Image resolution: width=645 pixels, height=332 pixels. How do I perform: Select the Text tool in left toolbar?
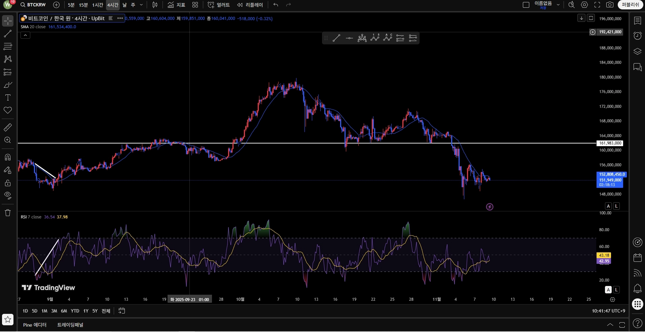point(7,98)
